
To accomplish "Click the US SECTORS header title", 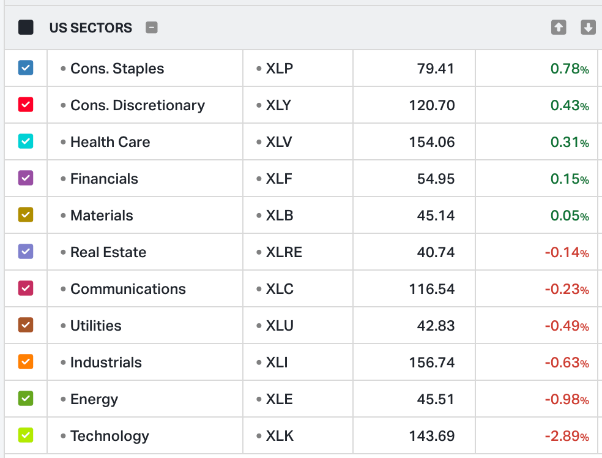I will tap(91, 28).
